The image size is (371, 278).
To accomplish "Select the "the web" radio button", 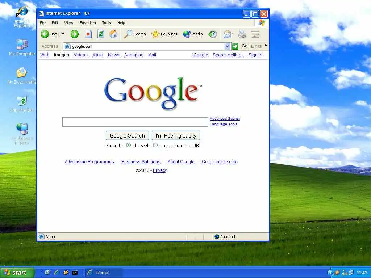I will click(129, 145).
